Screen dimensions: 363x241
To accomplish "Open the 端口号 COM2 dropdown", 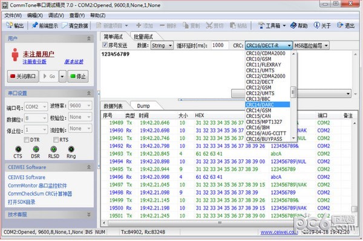I will click(36, 107).
